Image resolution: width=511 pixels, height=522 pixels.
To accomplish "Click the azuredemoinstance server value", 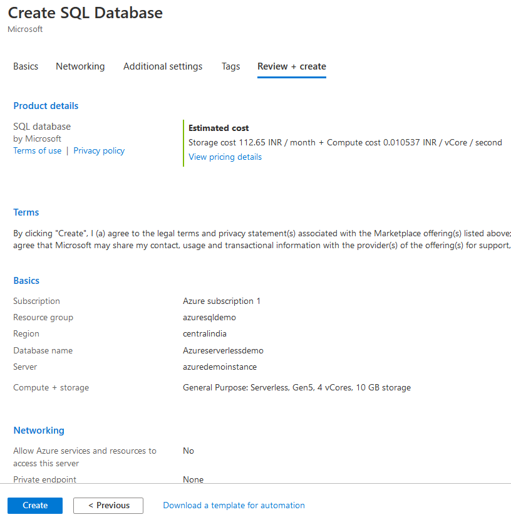I will pyautogui.click(x=219, y=367).
